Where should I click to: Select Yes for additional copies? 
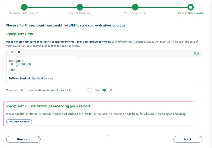pos(90,90)
